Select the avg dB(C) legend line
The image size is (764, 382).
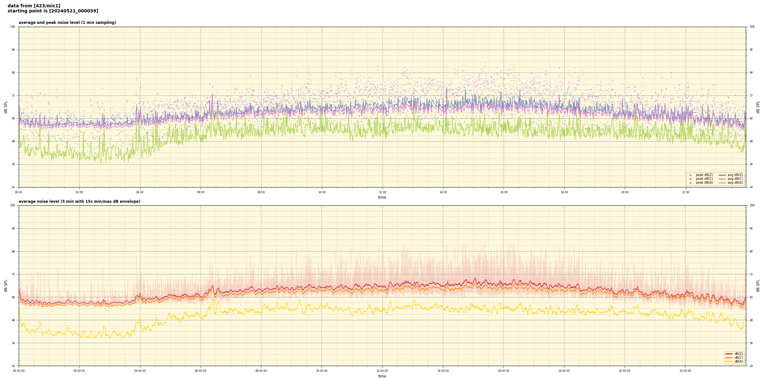pos(722,179)
